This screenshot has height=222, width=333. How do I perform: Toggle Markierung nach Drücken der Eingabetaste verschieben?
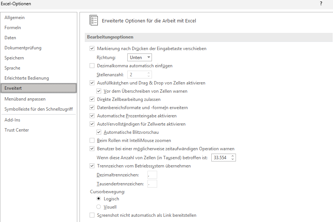pos(92,49)
